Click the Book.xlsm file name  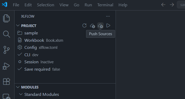click(x=55, y=40)
